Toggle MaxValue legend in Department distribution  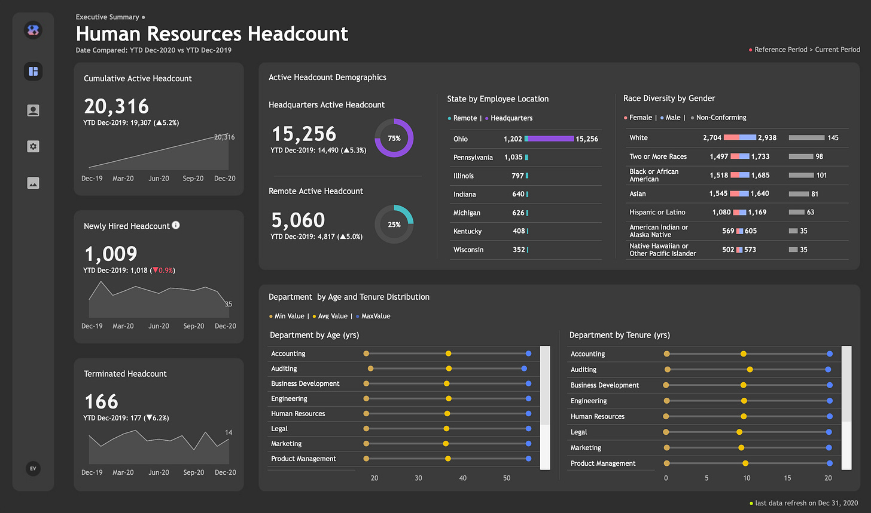(375, 316)
